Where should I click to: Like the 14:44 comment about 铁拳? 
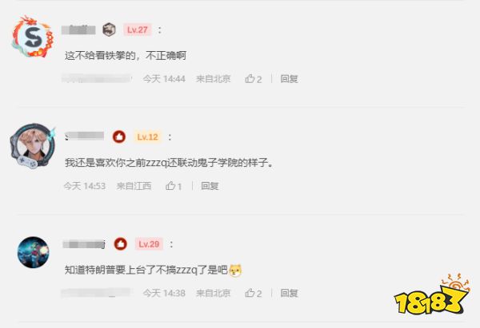pyautogui.click(x=253, y=79)
